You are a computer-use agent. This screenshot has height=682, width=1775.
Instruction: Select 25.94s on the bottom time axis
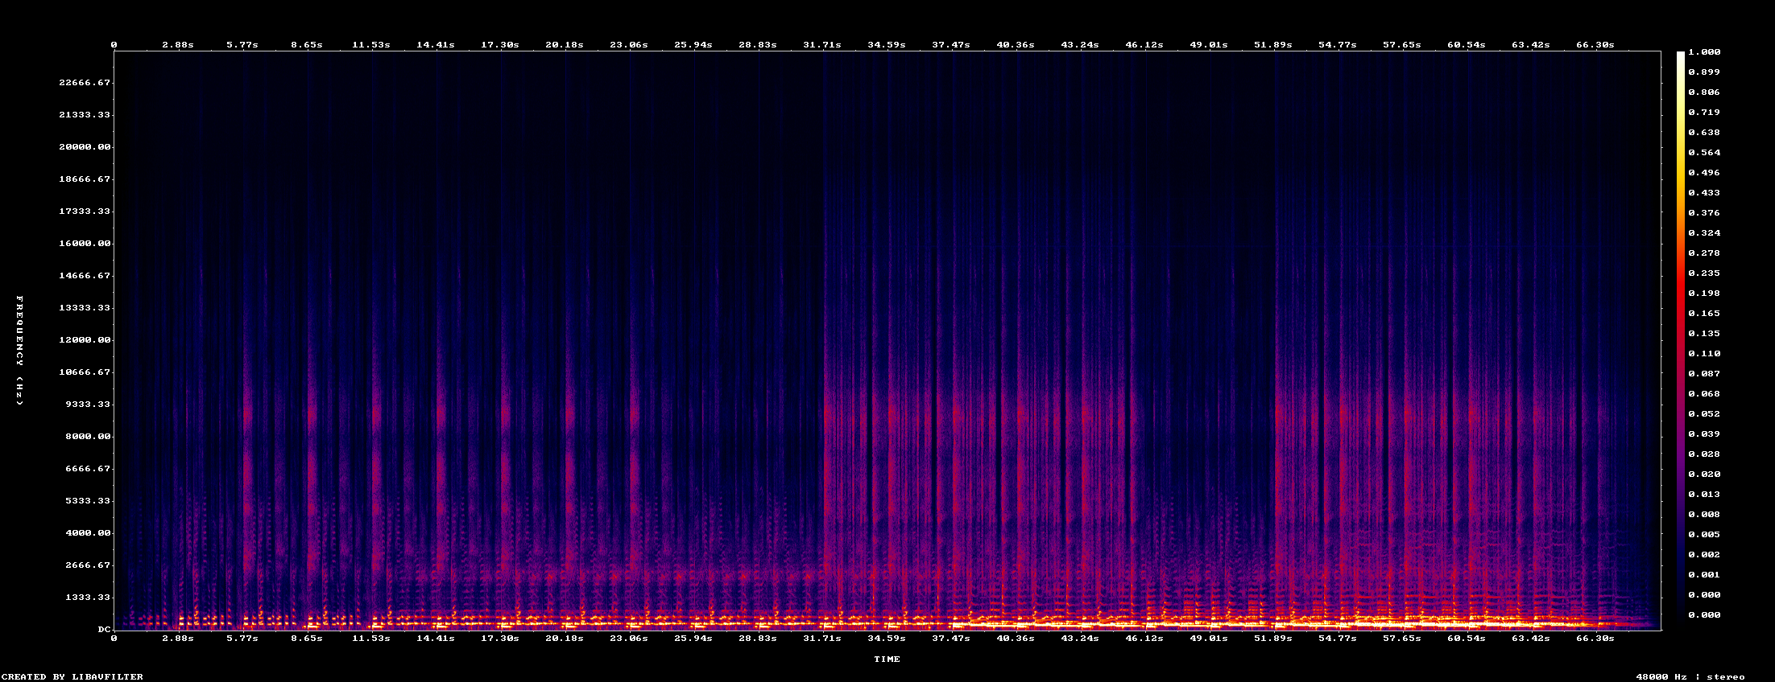(x=693, y=639)
